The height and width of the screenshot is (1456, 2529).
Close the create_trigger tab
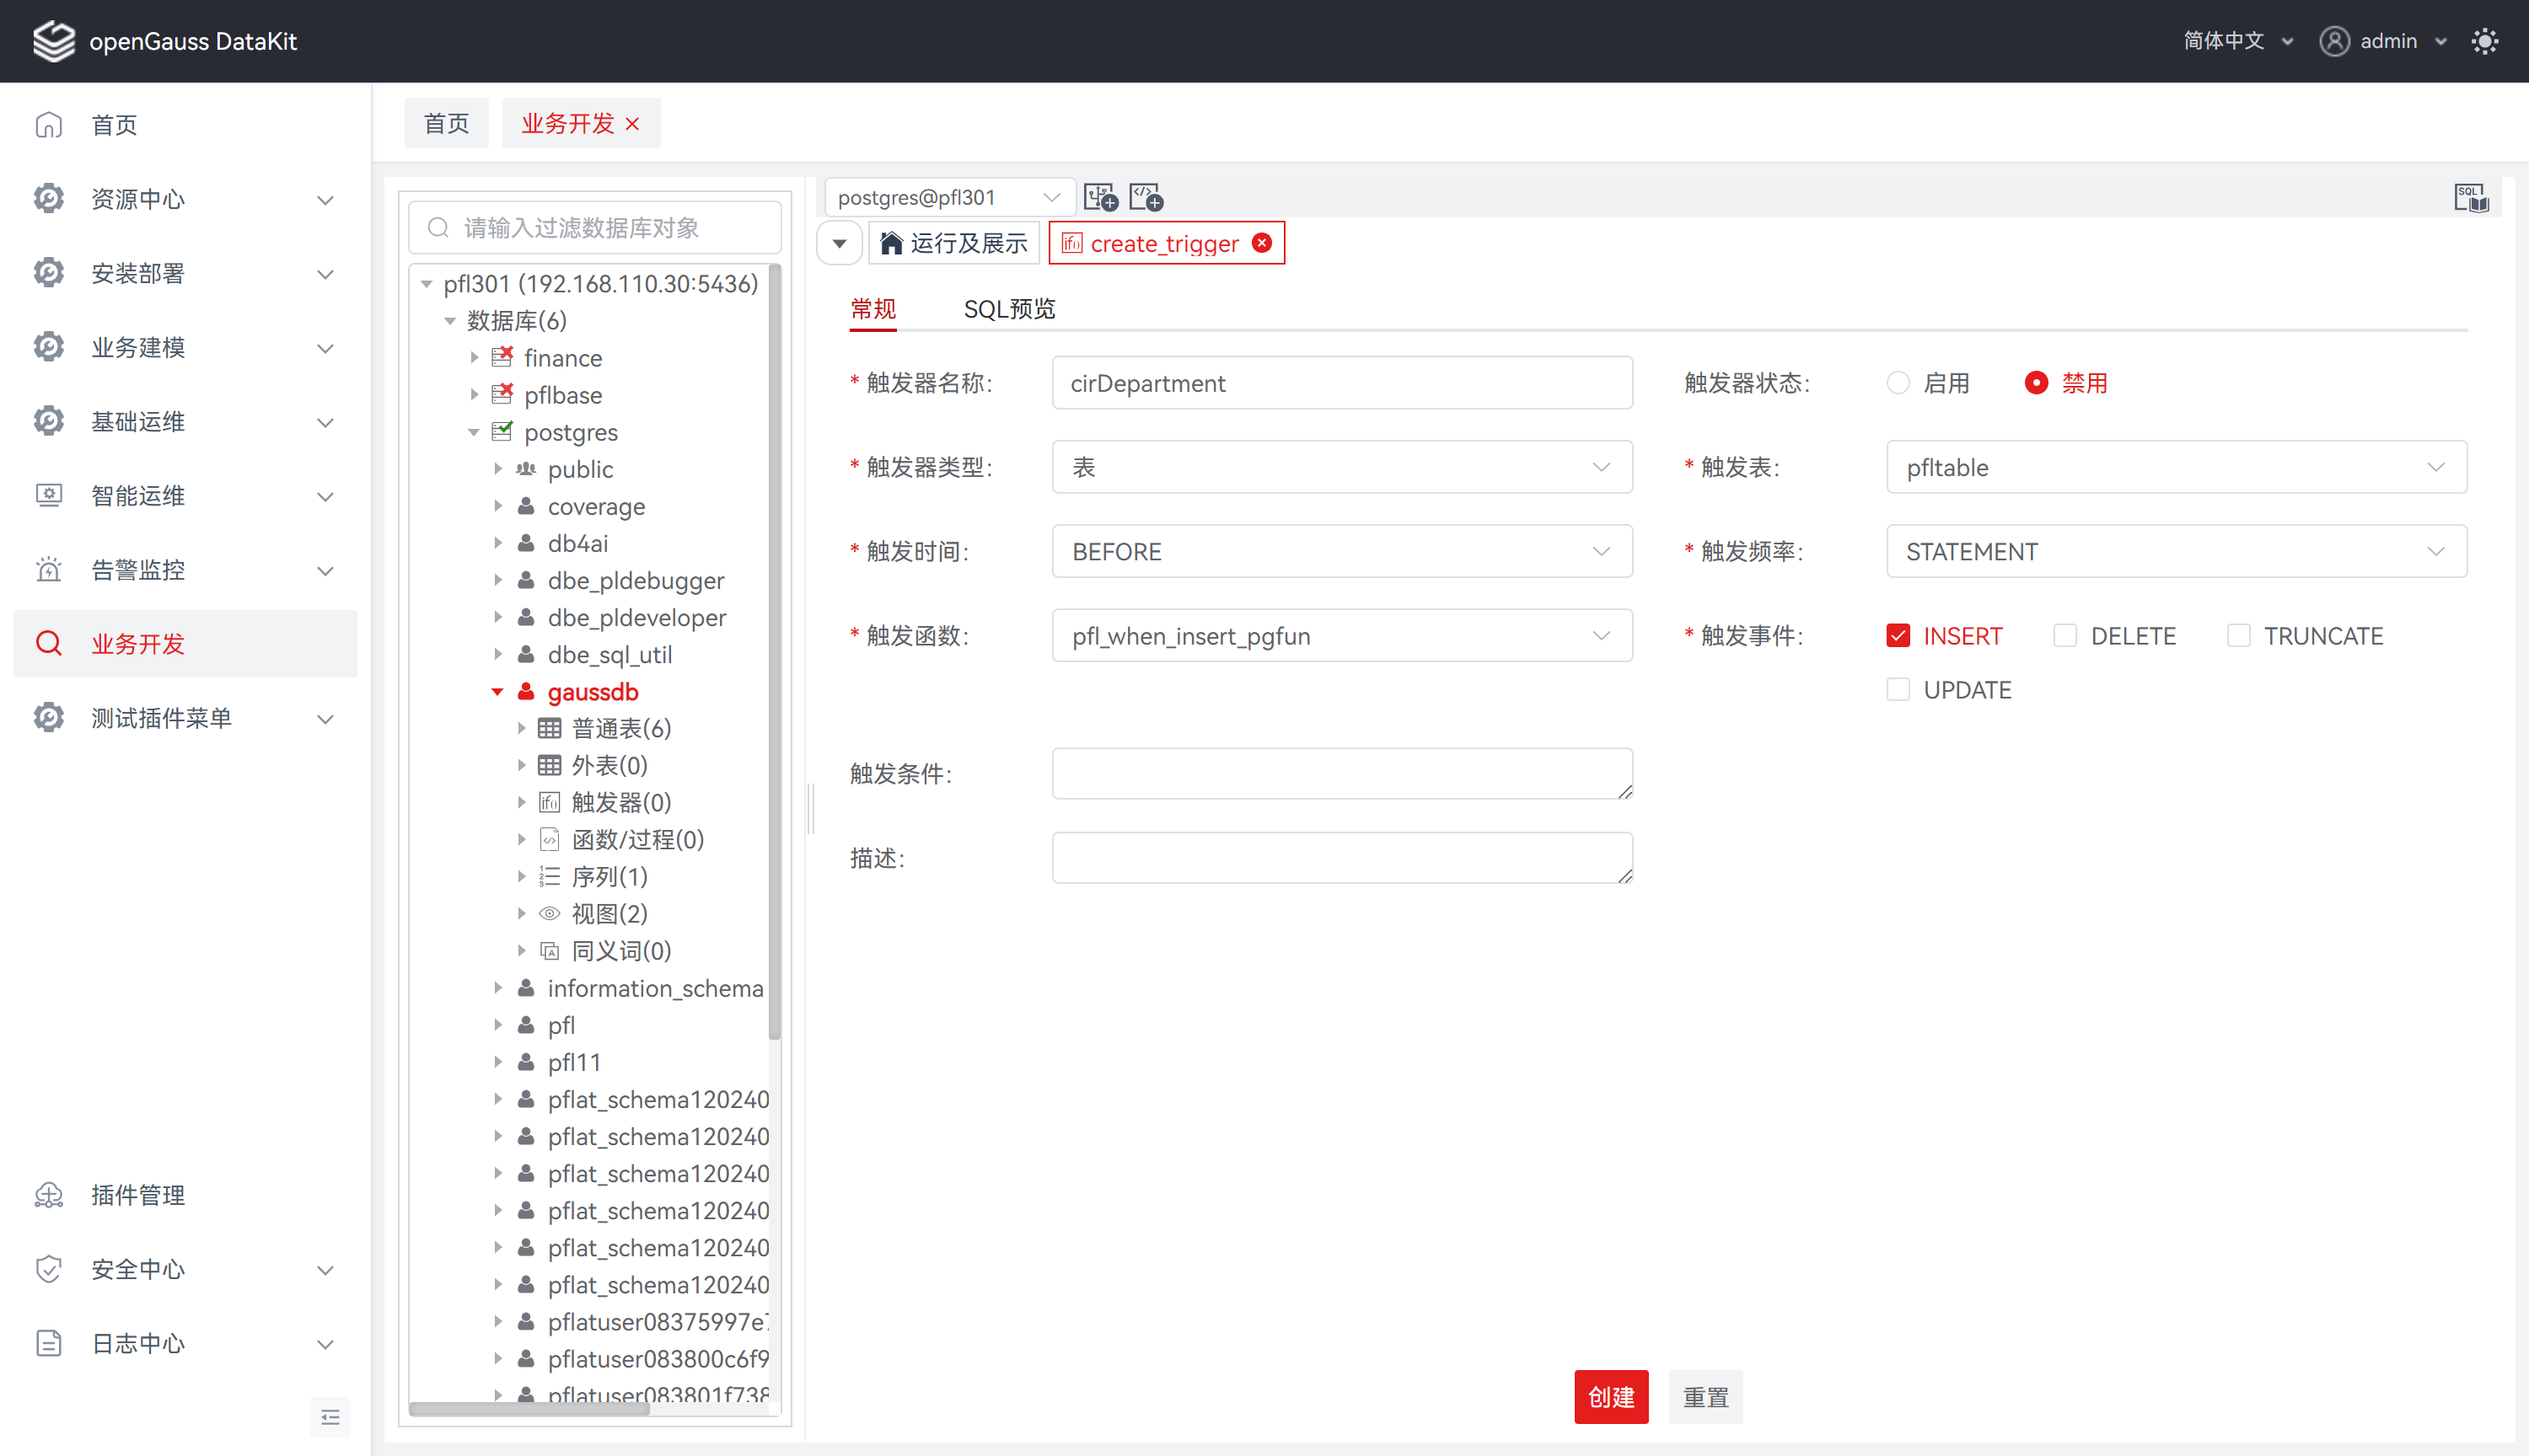point(1263,243)
